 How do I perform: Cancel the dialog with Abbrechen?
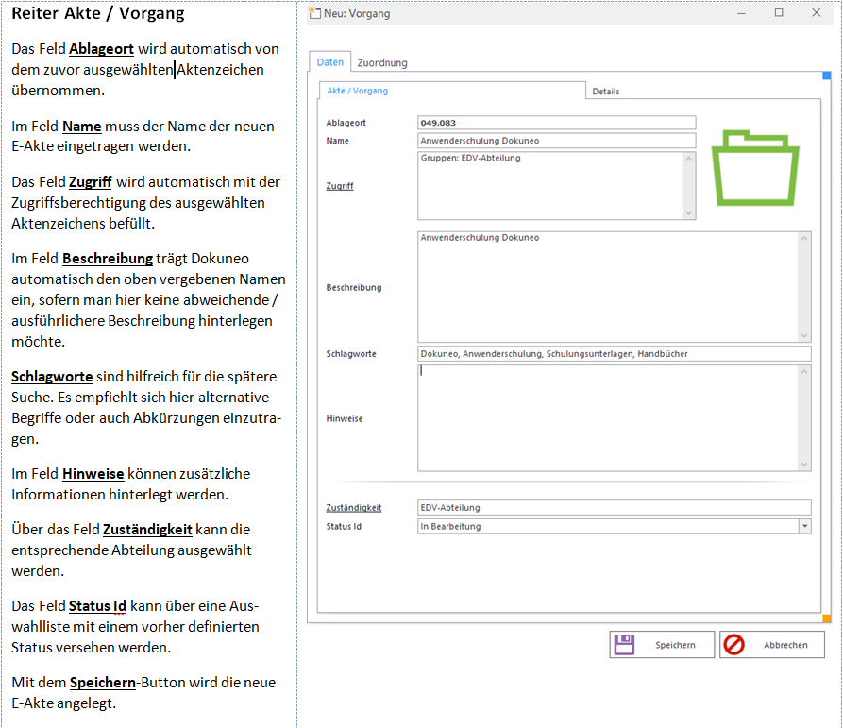click(772, 644)
